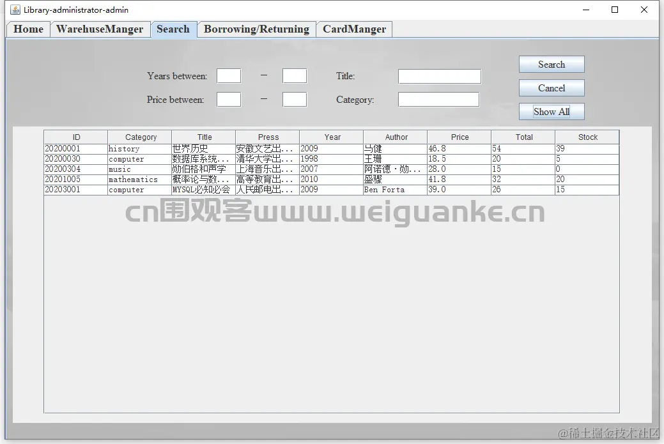Focus the Years between start field
The image size is (664, 444).
229,76
